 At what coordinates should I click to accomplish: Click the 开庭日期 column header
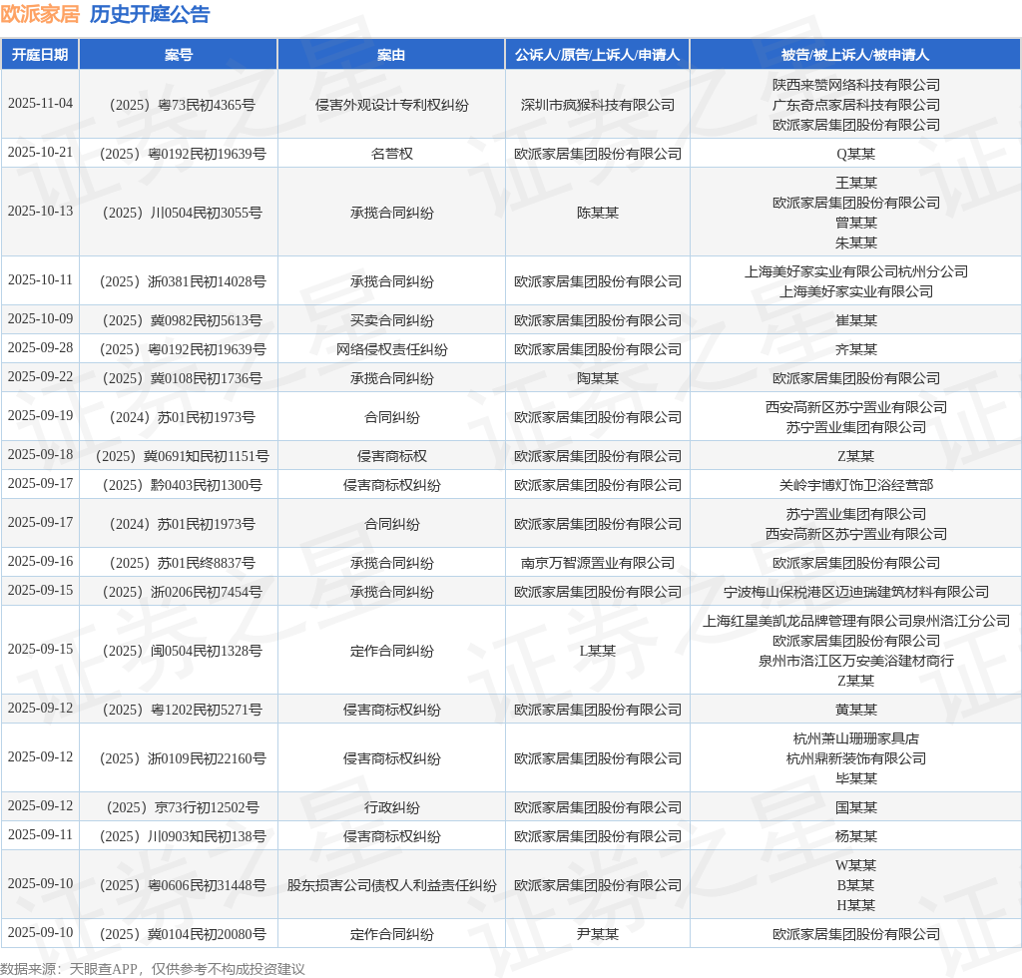tap(40, 55)
